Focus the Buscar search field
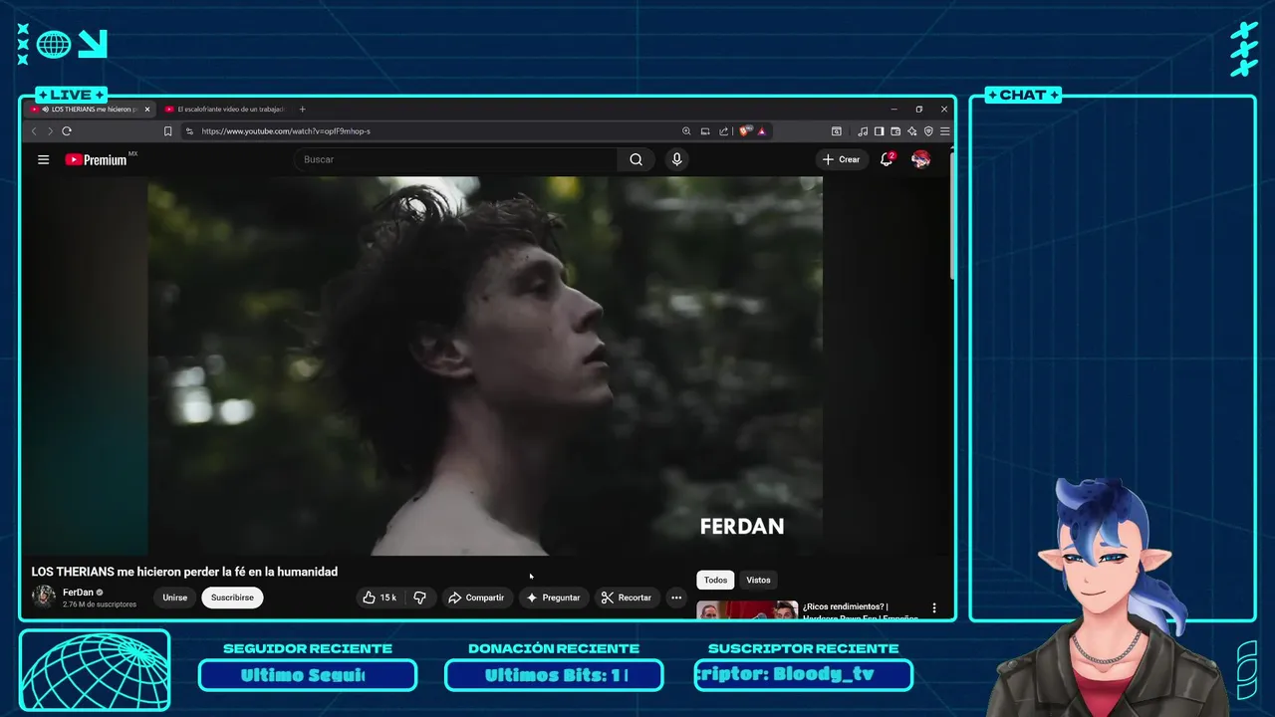The width and height of the screenshot is (1275, 717). tap(456, 159)
